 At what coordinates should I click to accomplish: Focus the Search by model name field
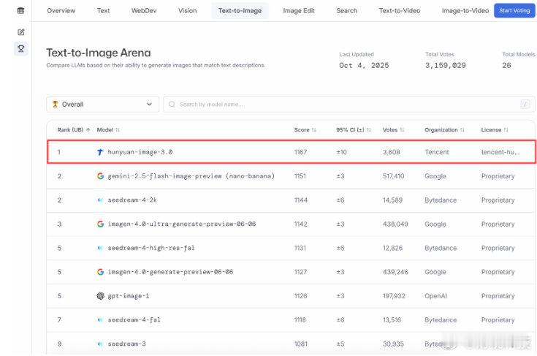(343, 105)
